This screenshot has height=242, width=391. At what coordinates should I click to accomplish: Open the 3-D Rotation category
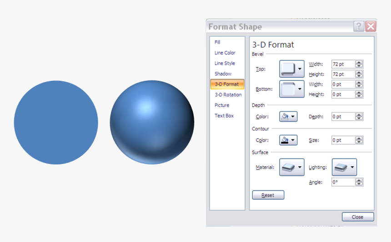coord(228,94)
